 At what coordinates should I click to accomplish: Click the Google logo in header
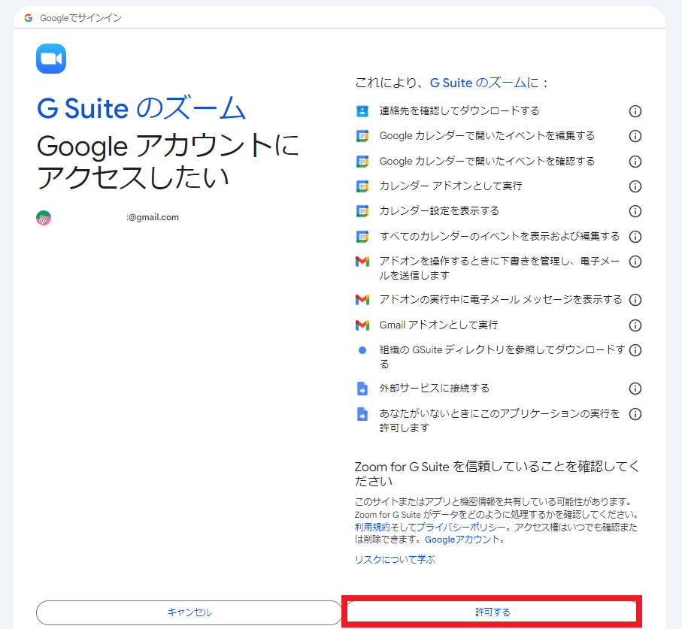click(x=29, y=17)
